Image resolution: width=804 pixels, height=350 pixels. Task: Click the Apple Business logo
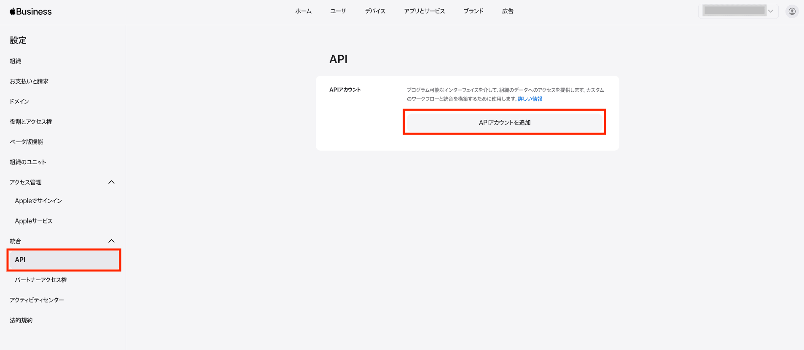30,11
